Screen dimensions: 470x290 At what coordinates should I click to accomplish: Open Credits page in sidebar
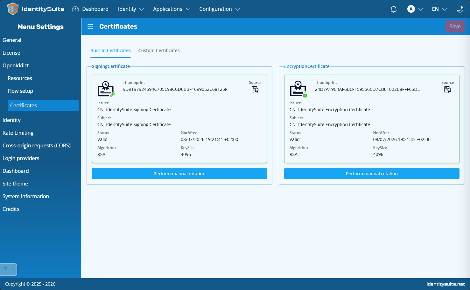pos(11,209)
